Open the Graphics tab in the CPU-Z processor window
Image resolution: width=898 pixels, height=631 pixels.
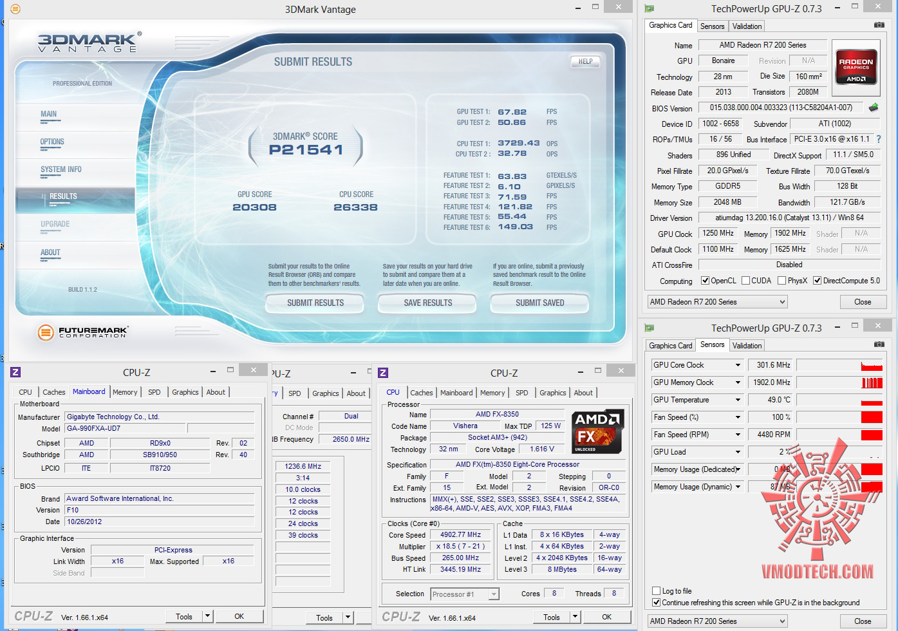coord(553,393)
